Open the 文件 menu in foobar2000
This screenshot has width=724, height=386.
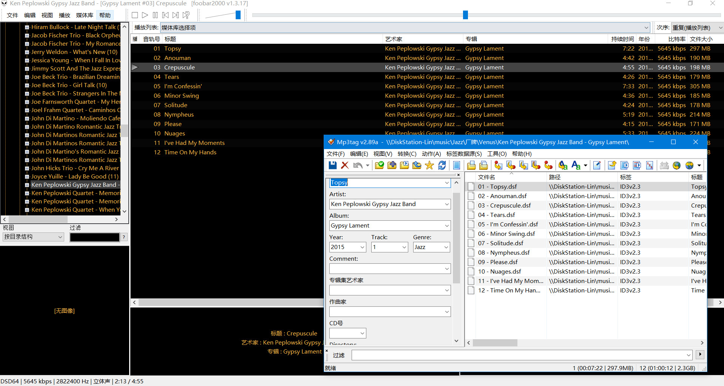[12, 15]
